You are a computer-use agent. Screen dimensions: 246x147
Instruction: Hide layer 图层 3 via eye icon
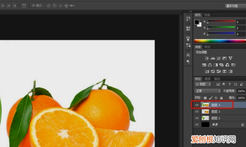click(x=197, y=111)
